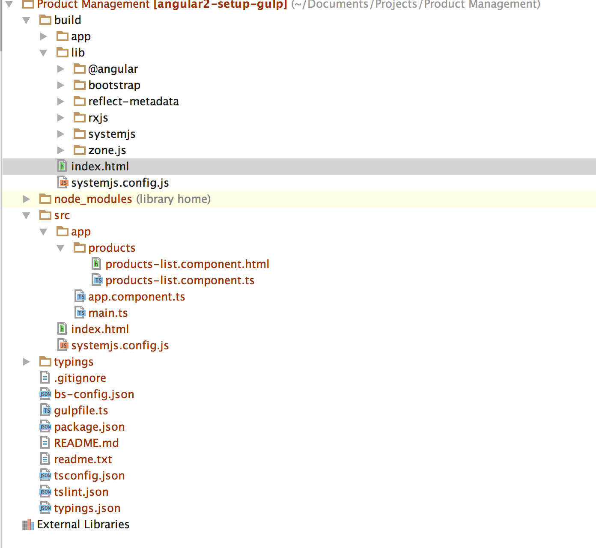The height and width of the screenshot is (548, 596).
Task: Collapse the src folder arrow
Action: pos(27,215)
